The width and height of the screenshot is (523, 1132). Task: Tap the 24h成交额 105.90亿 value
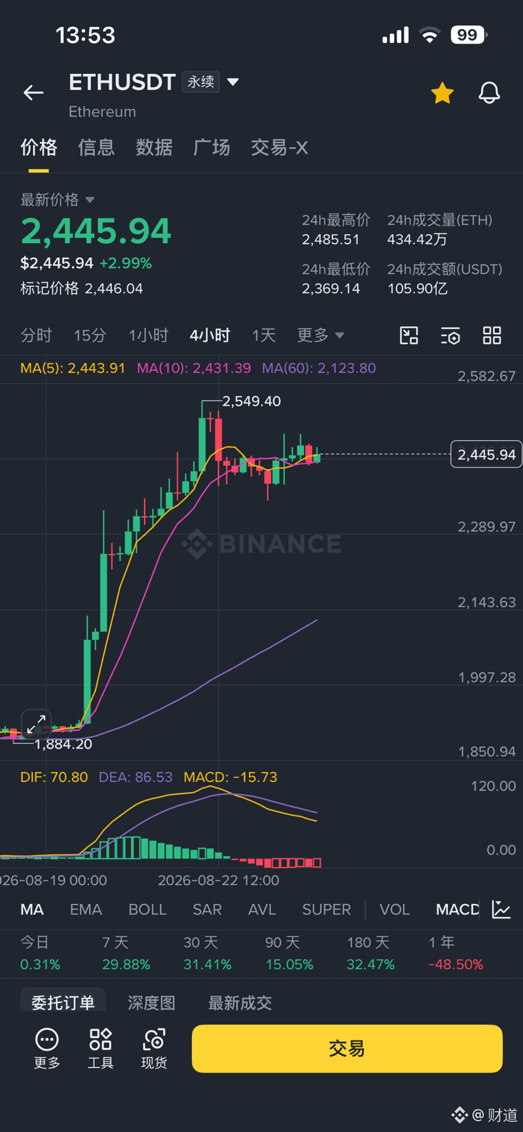tap(418, 289)
